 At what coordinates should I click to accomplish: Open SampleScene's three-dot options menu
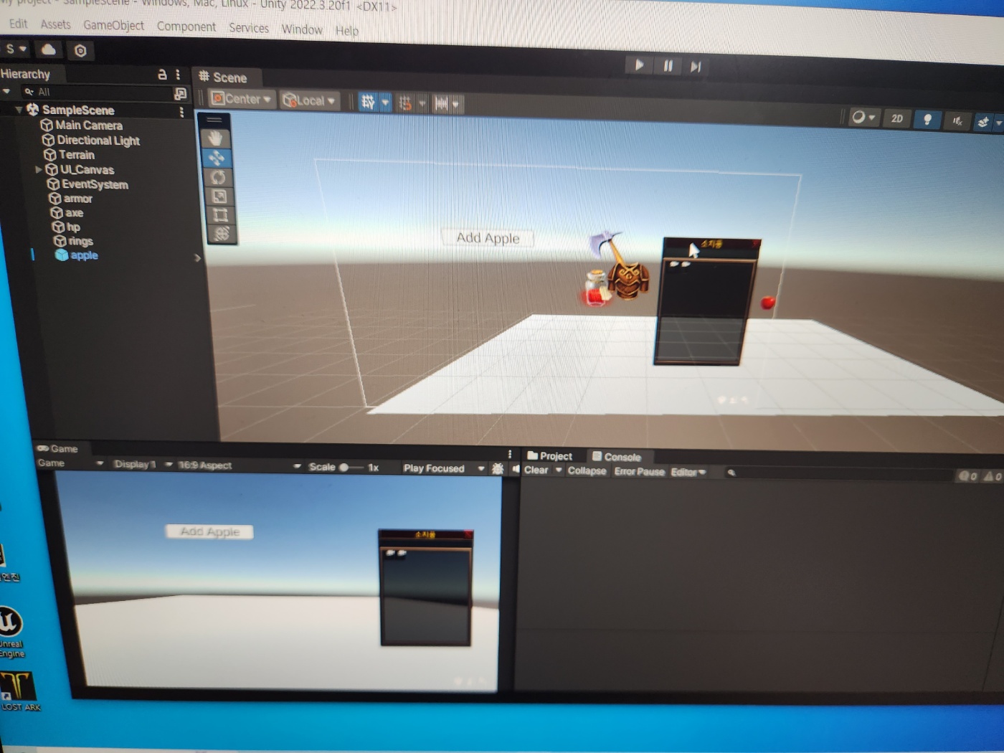point(181,112)
